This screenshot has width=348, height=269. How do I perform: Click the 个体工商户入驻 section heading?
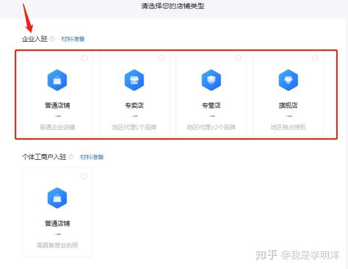(44, 157)
